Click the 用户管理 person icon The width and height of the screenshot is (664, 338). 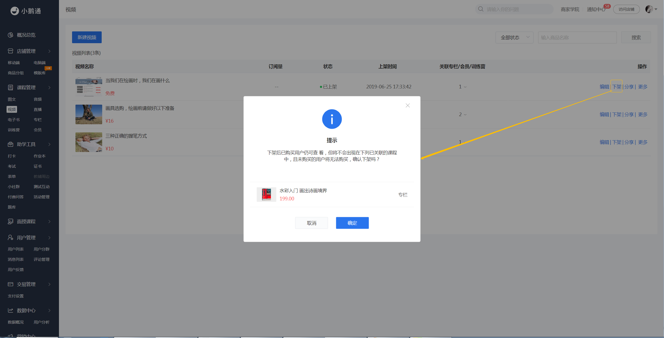point(10,238)
